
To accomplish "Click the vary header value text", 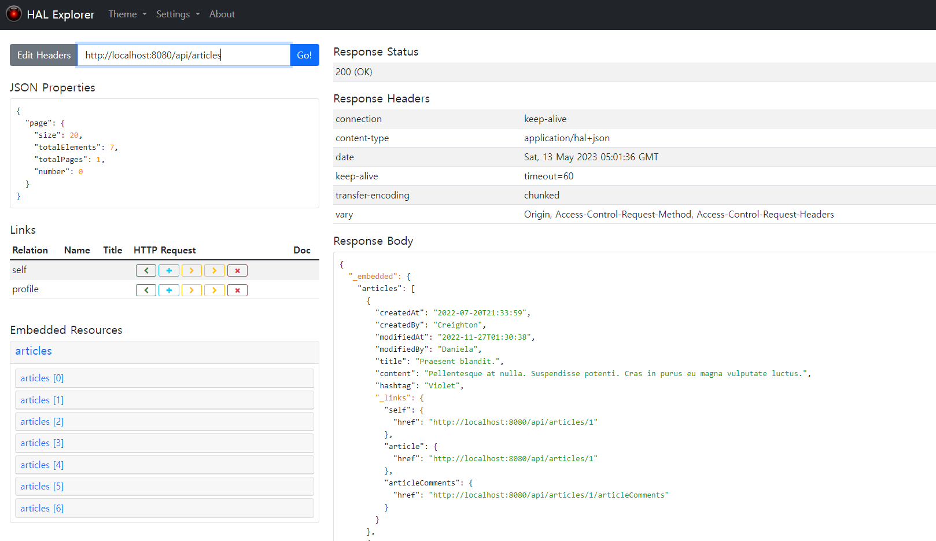I will (679, 214).
